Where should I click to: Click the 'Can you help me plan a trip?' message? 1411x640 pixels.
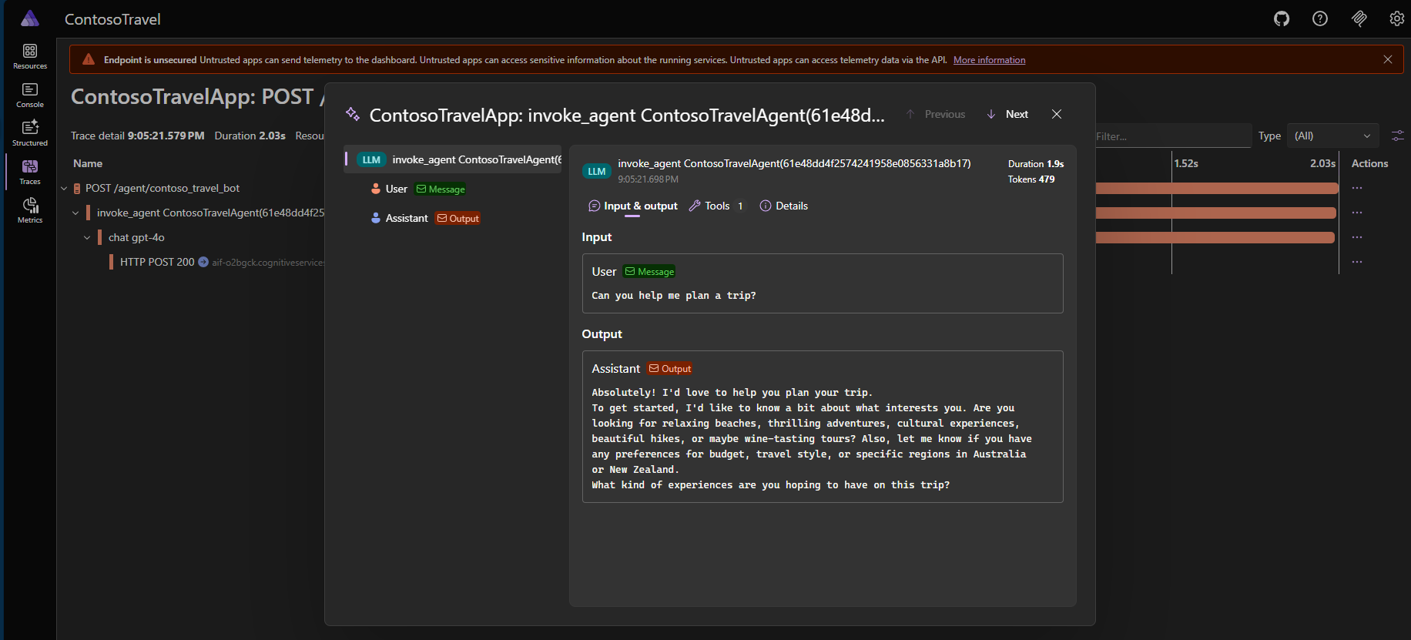point(674,296)
